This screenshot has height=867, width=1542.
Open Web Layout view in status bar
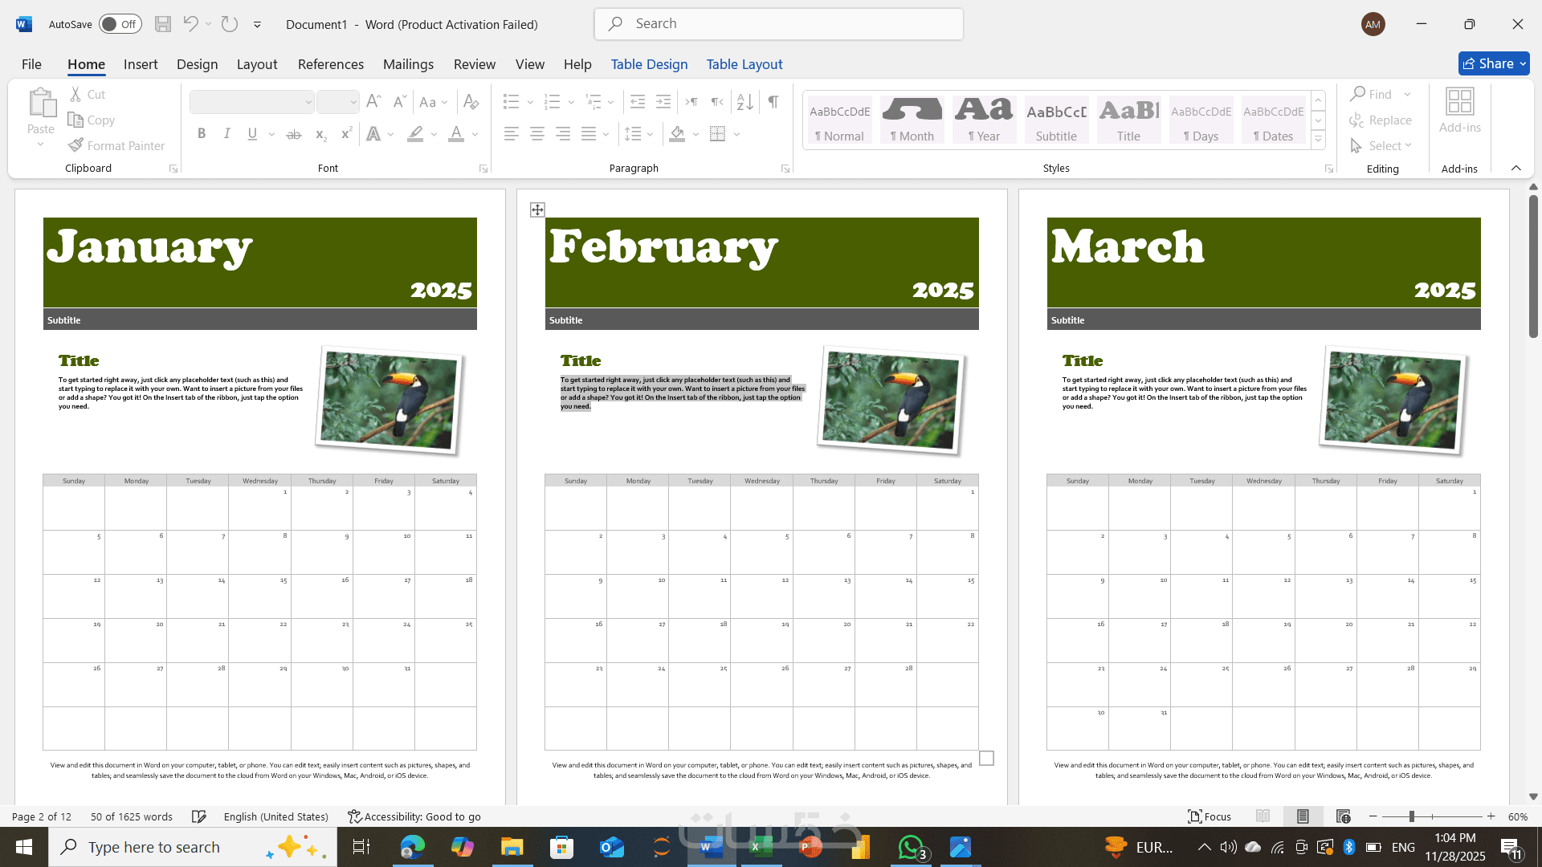point(1343,816)
